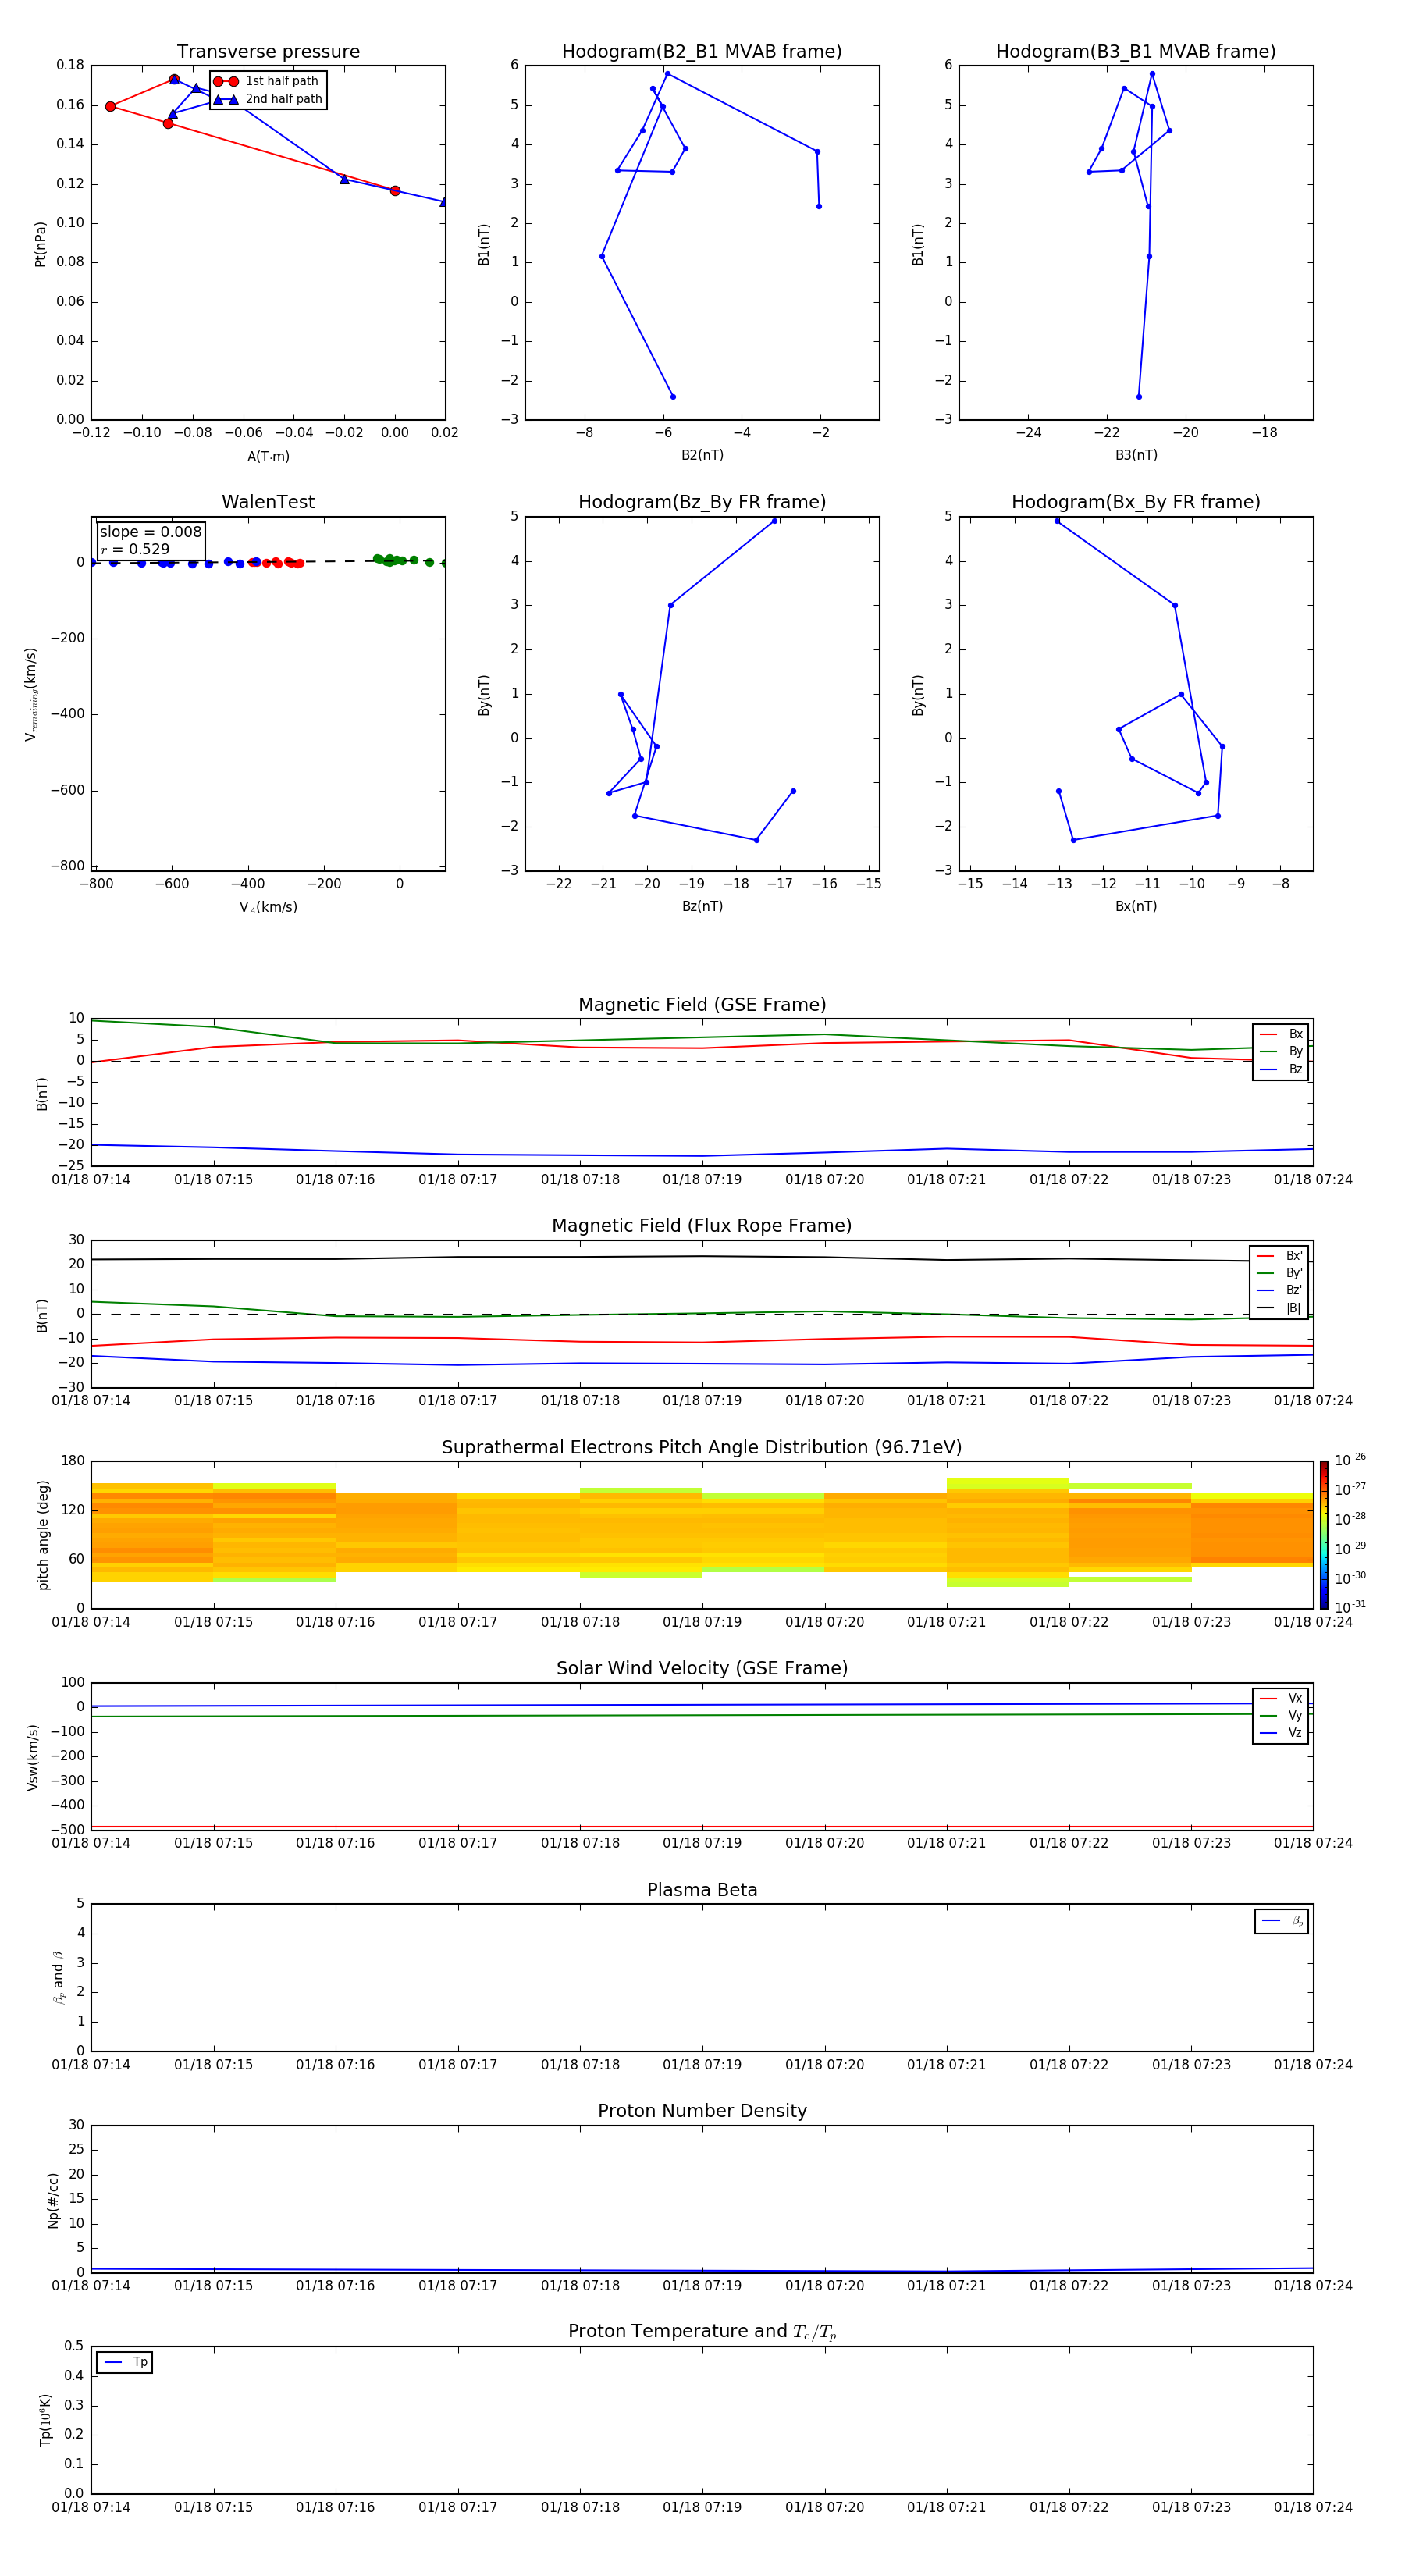Click the 'Plasma Beta' plot title

[702, 1890]
